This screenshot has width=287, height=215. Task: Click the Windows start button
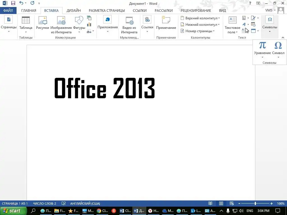(x=13, y=211)
